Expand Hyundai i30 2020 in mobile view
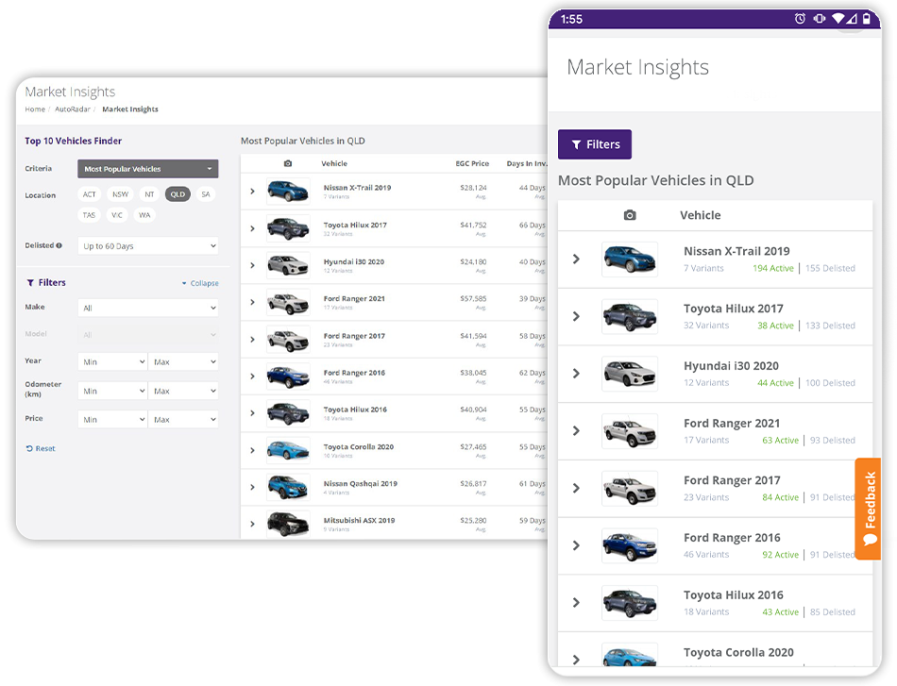 [x=576, y=374]
